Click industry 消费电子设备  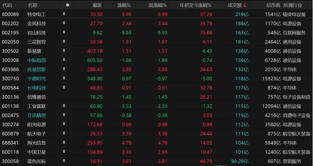tap(297, 115)
